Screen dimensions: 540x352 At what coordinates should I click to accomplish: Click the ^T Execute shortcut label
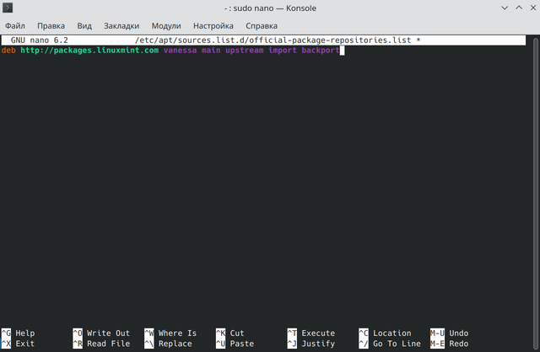(x=311, y=333)
